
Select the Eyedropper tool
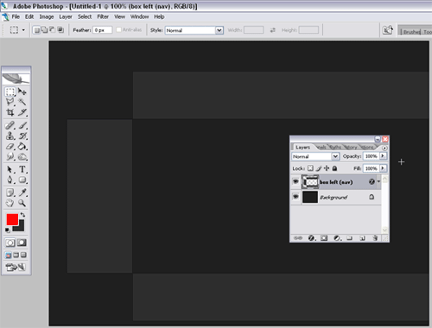22,192
